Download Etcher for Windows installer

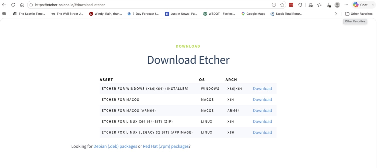point(262,89)
